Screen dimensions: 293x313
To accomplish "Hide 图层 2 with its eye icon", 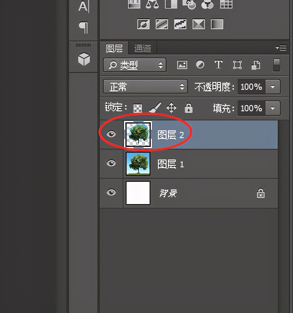I will (x=111, y=134).
